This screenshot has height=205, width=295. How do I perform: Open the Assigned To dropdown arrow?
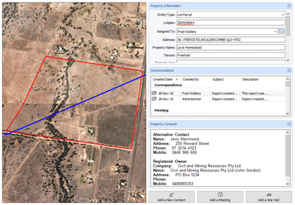pyautogui.click(x=275, y=32)
